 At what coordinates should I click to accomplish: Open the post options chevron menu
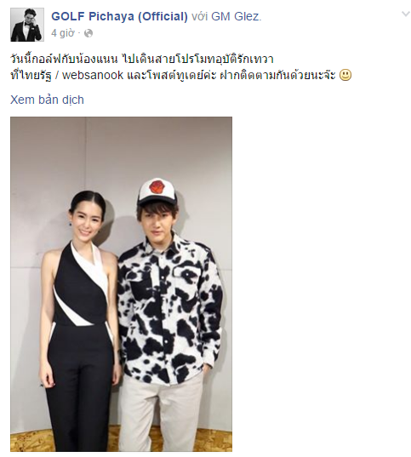[x=405, y=14]
